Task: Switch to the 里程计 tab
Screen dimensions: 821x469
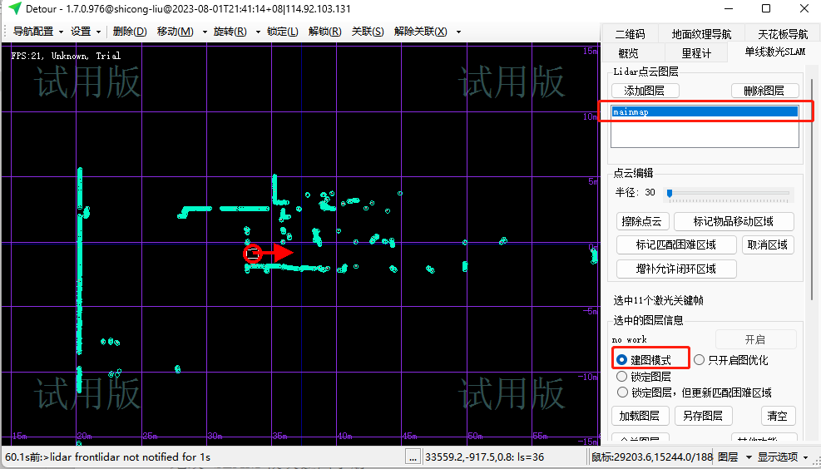Action: pos(696,52)
